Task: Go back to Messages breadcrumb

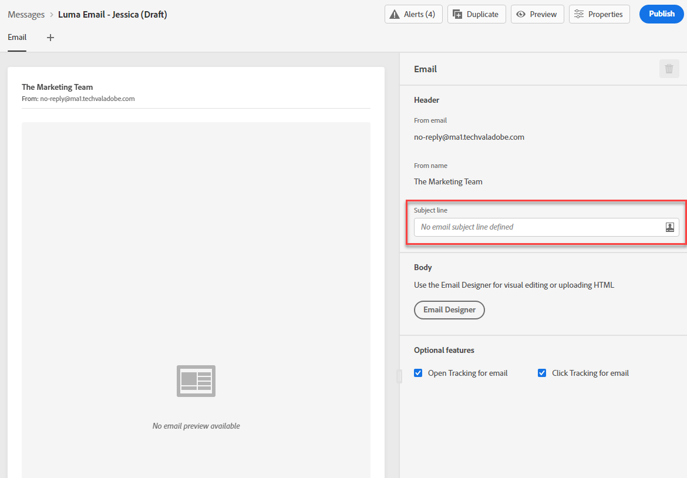Action: coord(26,15)
